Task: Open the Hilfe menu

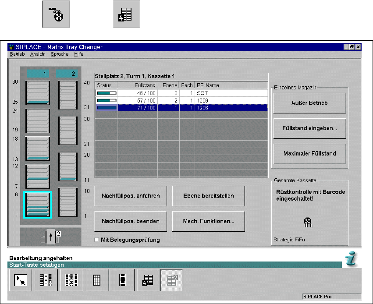Action: click(78, 54)
